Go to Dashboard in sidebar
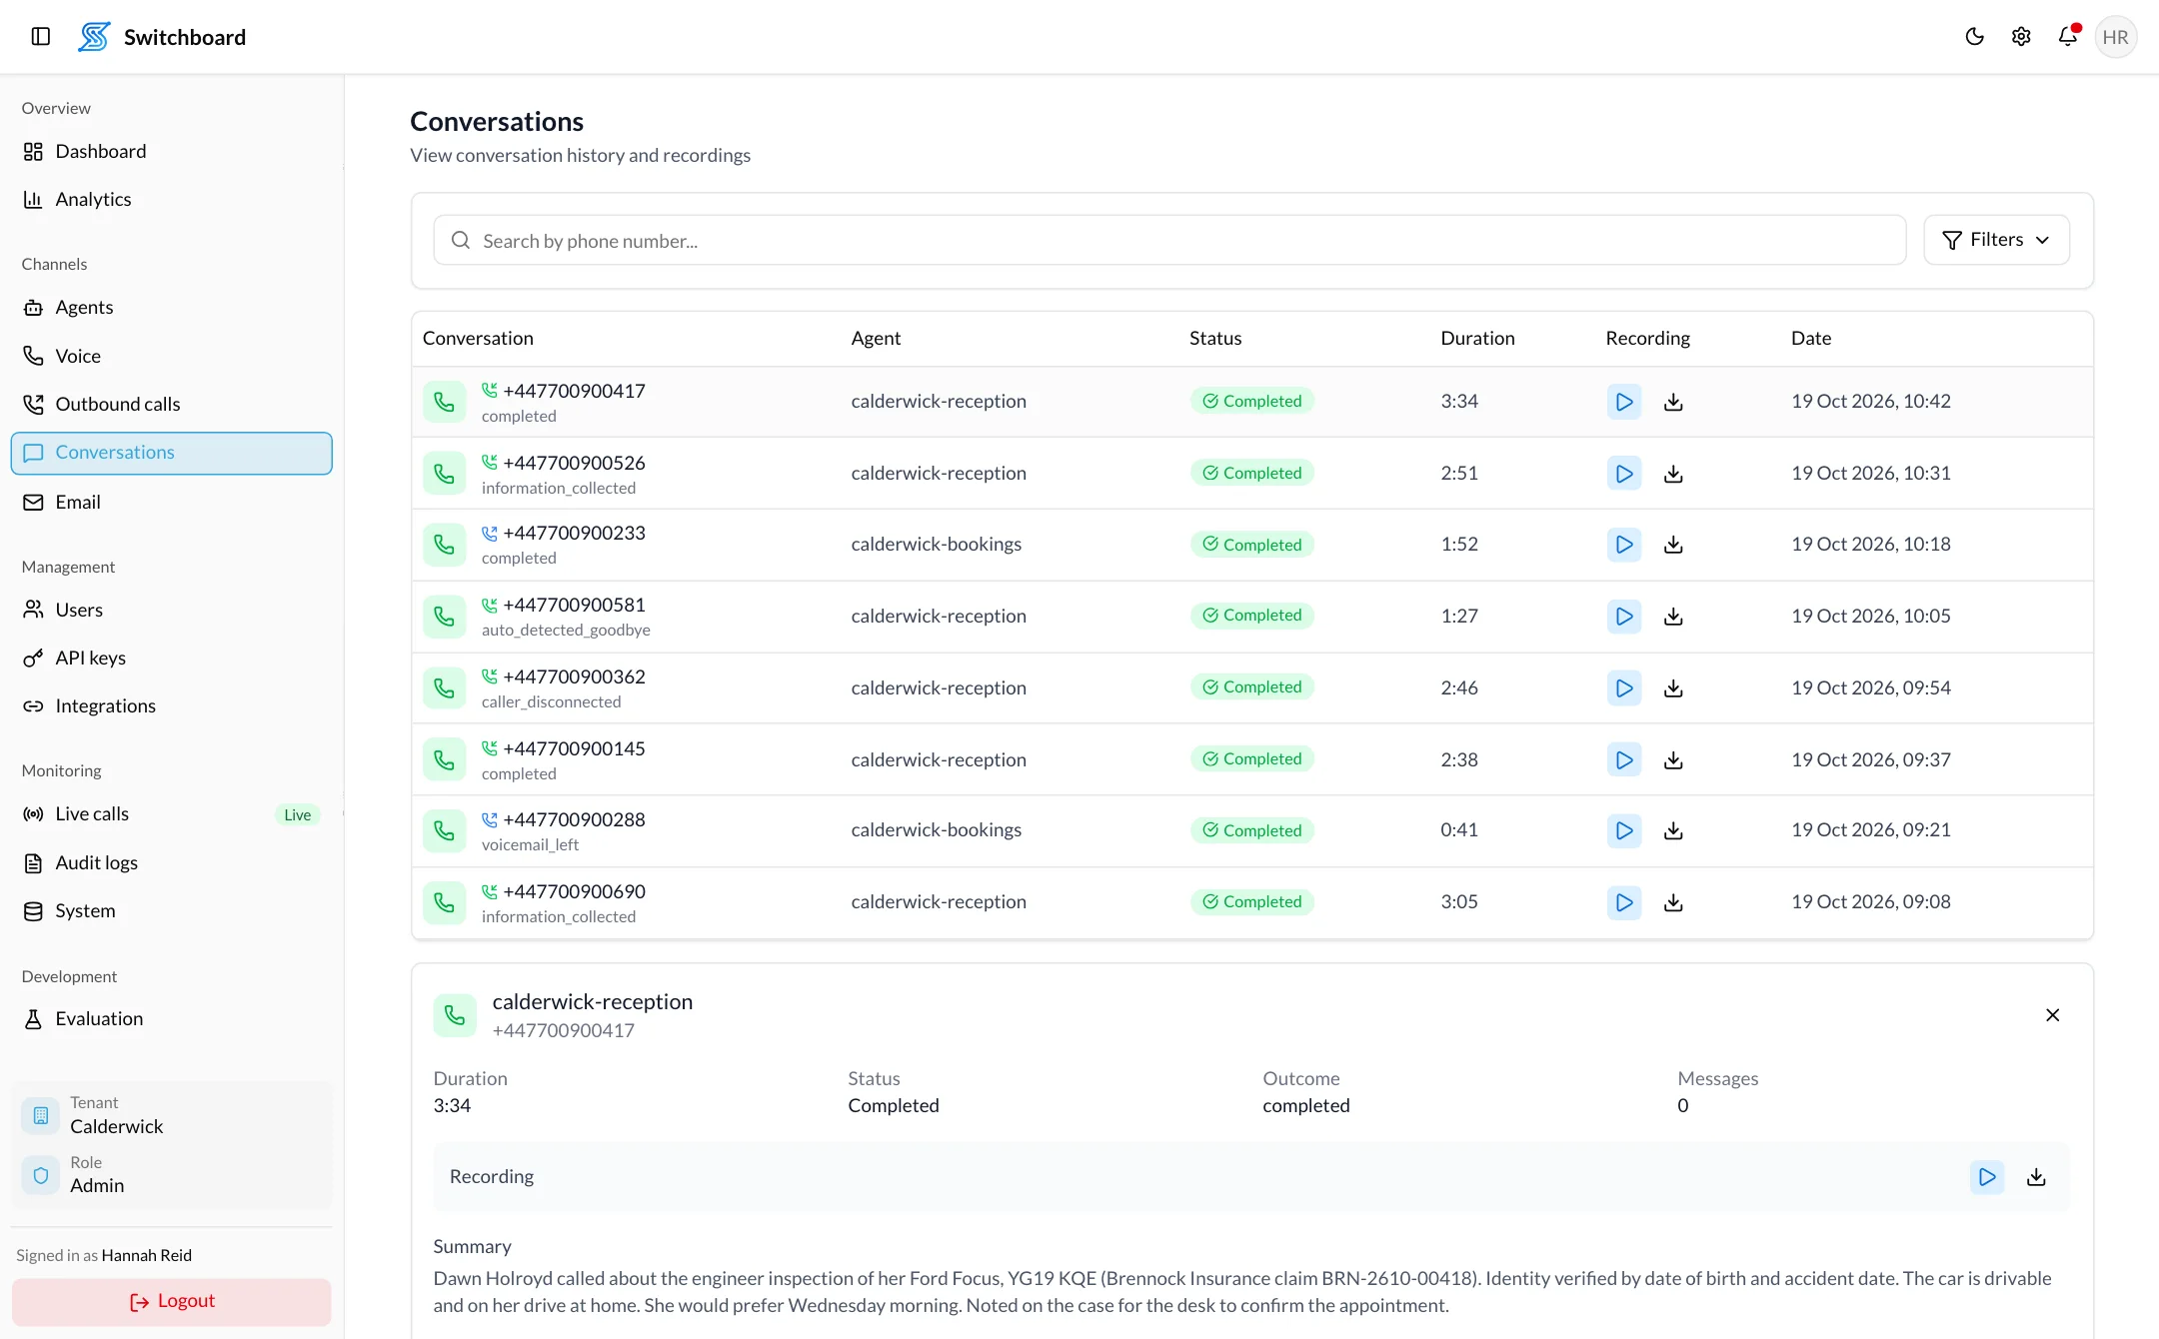The image size is (2159, 1339). click(171, 151)
